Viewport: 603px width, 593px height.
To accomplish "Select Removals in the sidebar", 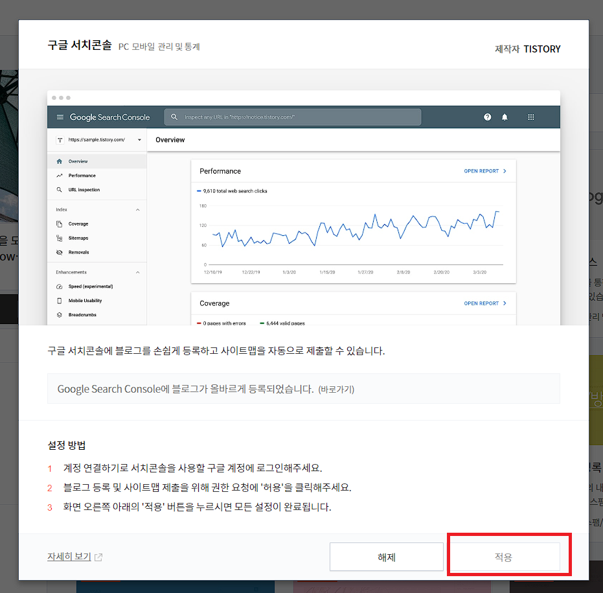I will point(97,253).
